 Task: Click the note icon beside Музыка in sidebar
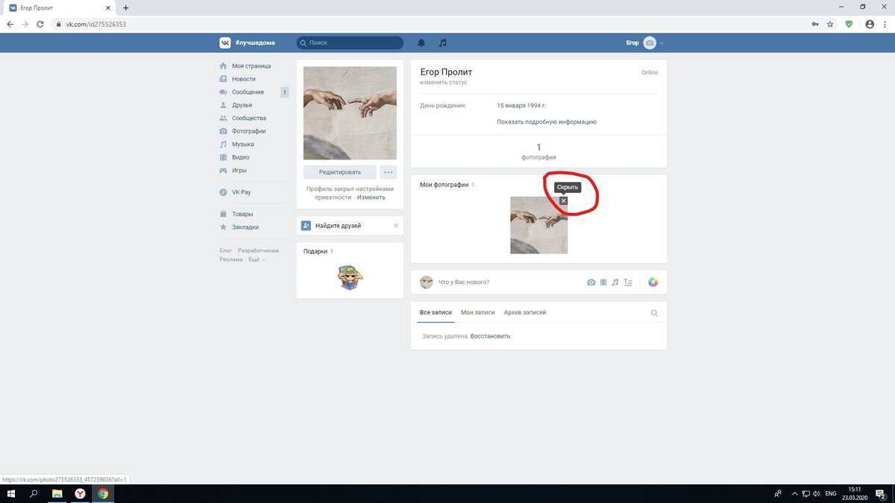tap(223, 145)
